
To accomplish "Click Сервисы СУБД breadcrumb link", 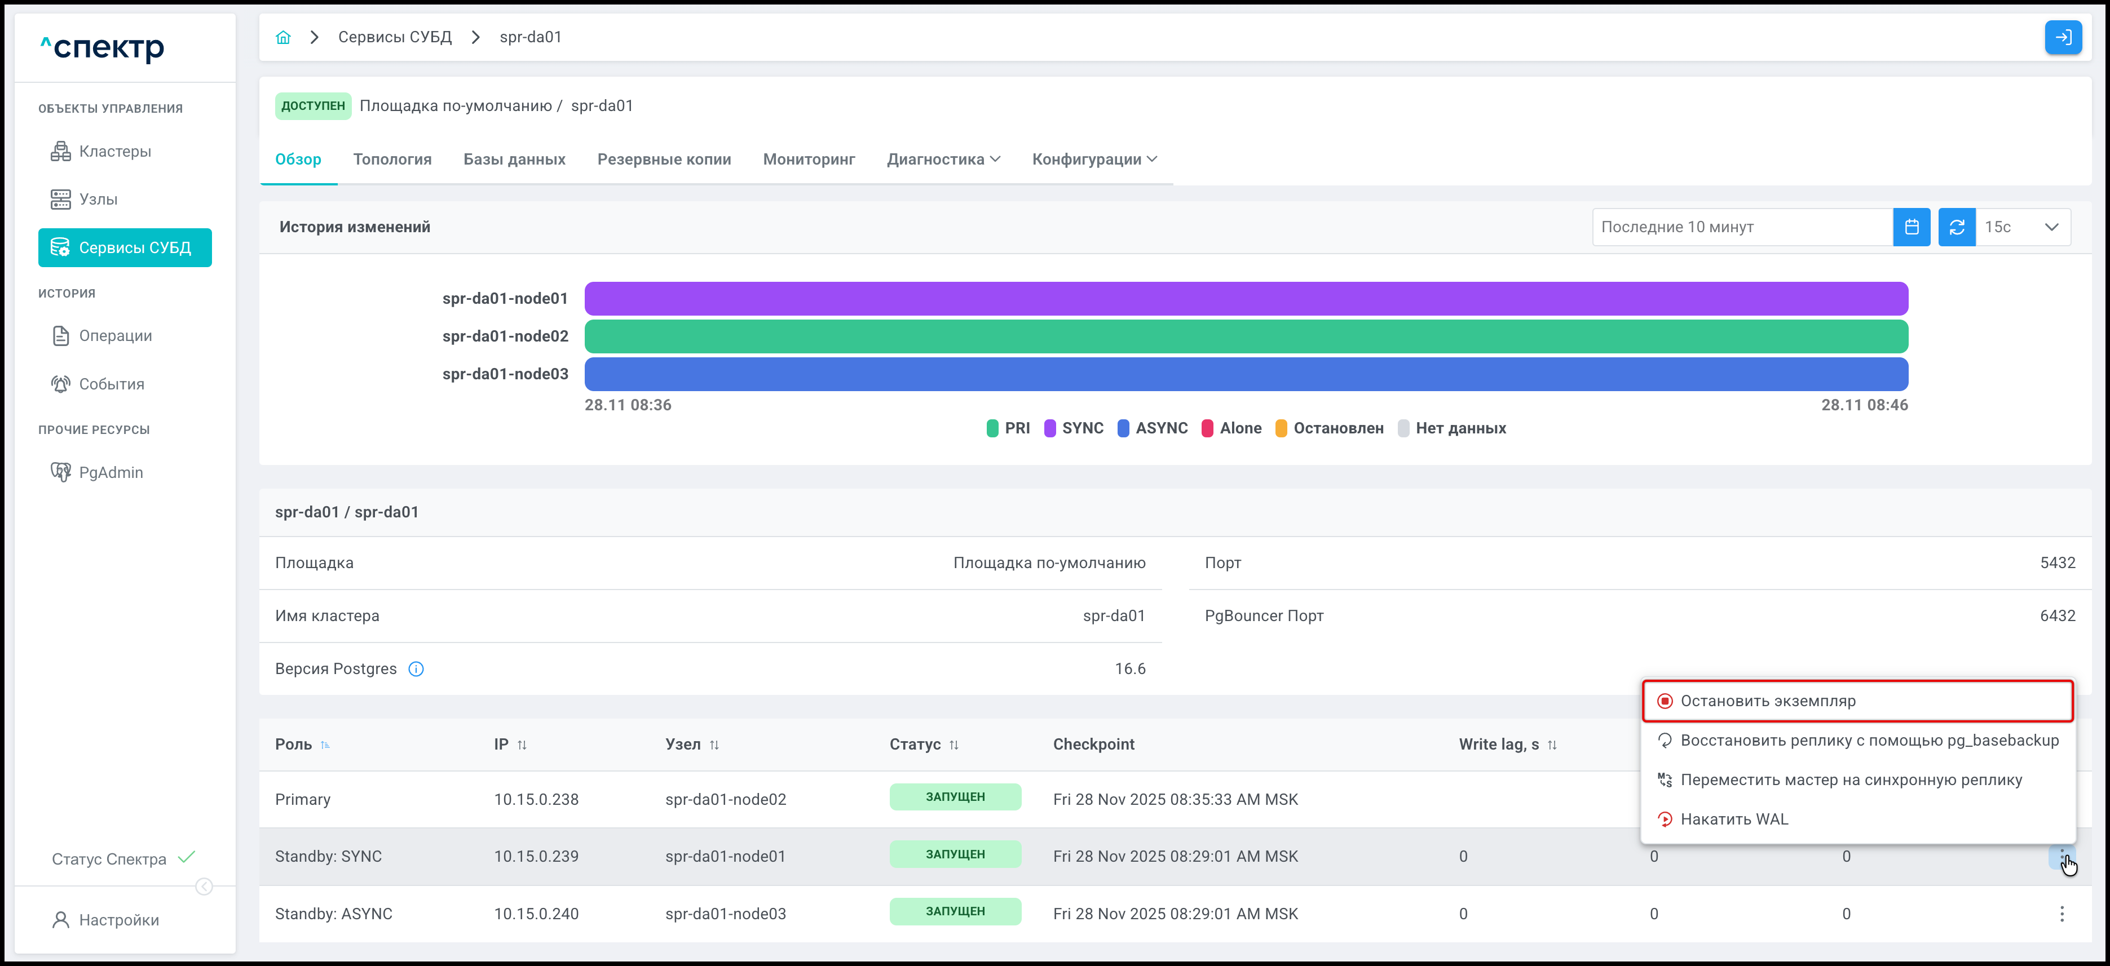I will 395,38.
